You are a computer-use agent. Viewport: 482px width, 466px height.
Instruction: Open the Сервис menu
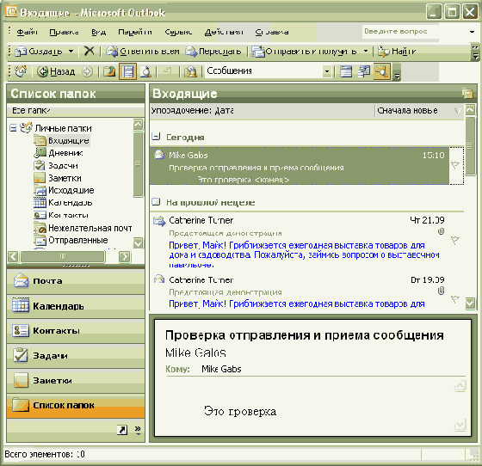click(178, 32)
